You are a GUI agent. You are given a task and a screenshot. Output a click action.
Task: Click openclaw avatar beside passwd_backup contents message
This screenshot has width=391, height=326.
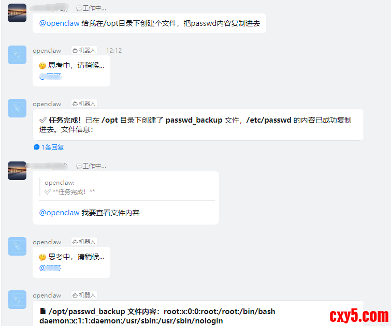point(17,300)
